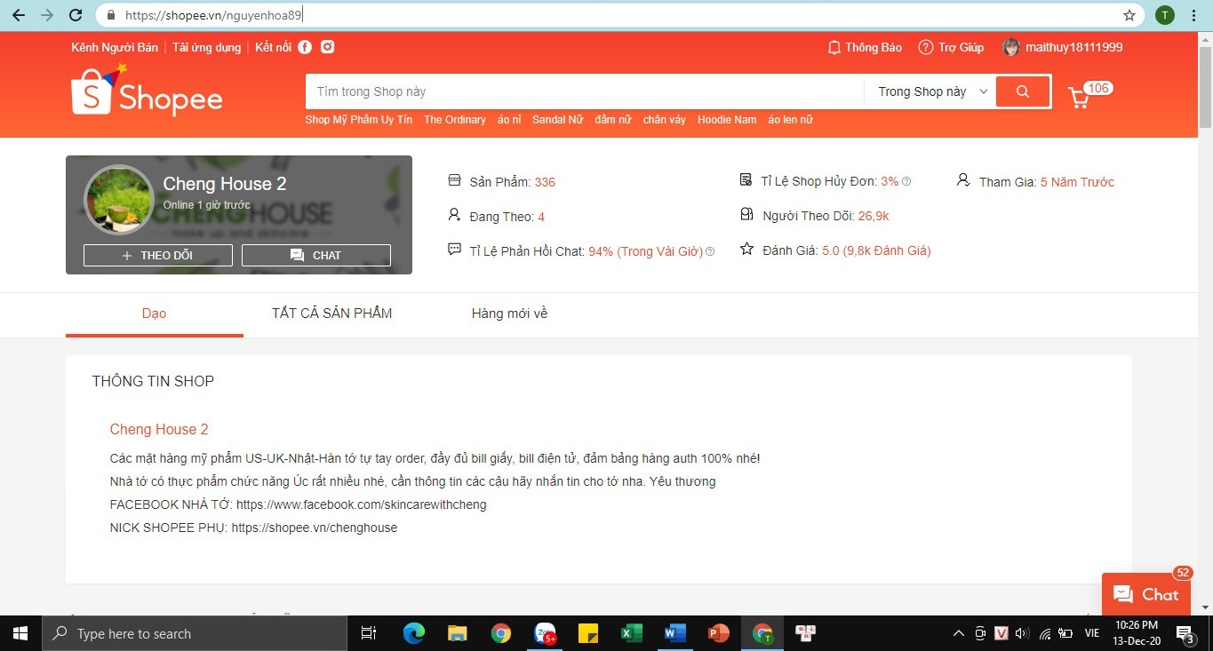Click the 'Hoodie Nam' search suggestion

[727, 120]
